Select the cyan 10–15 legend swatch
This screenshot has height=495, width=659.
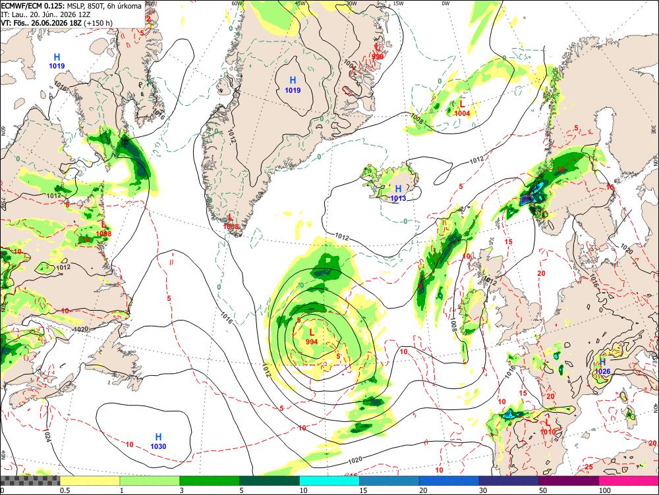pos(329,481)
